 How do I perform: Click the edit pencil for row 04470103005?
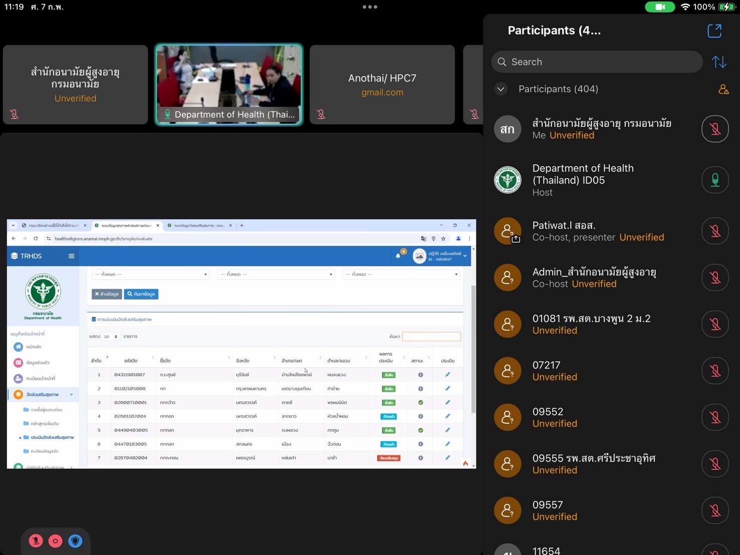[447, 444]
